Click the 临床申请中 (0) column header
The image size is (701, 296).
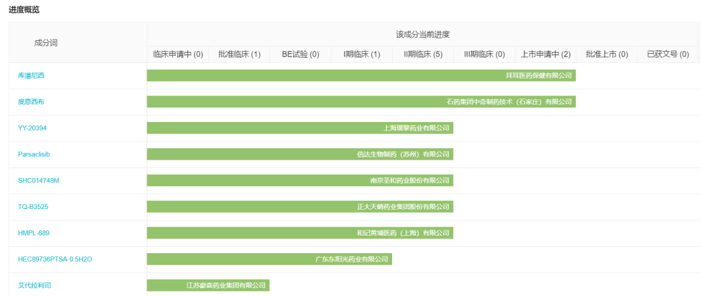(178, 55)
